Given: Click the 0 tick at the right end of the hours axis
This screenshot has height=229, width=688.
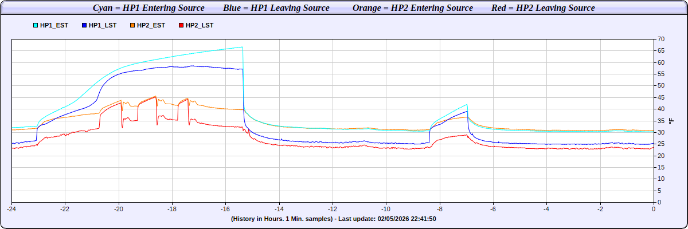Looking at the screenshot, I should point(654,209).
